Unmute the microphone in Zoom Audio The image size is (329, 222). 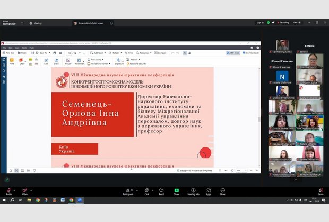tap(9, 191)
